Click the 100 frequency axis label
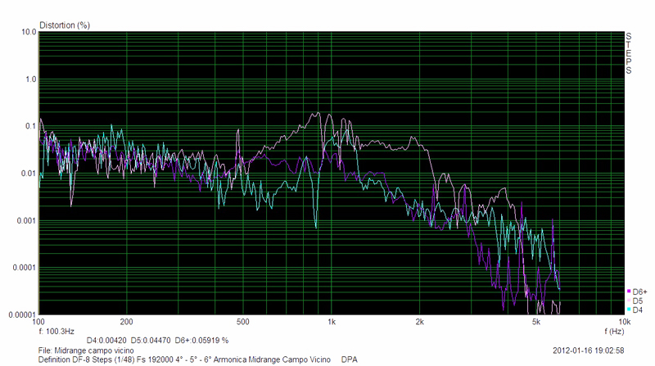 (x=38, y=322)
